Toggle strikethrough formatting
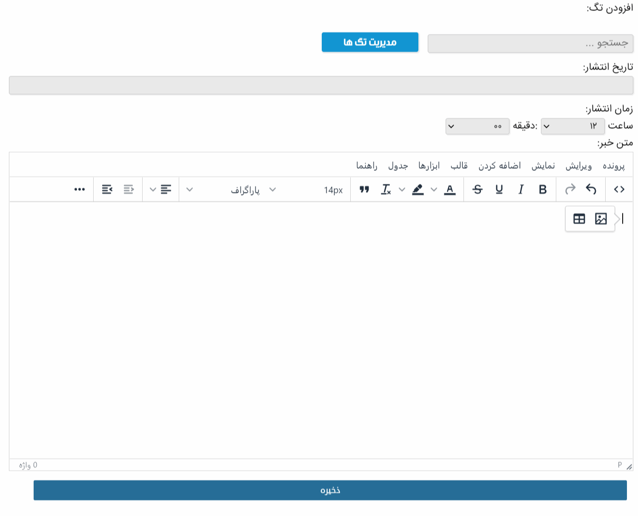Screen dimensions: 638x516 click(x=478, y=189)
